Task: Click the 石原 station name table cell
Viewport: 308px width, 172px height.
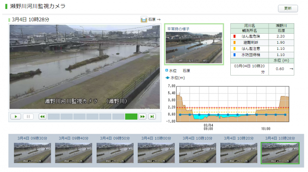Action: tap(281, 31)
